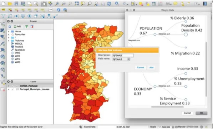Click the Weight Data vertical scrollbar

tap(206, 69)
